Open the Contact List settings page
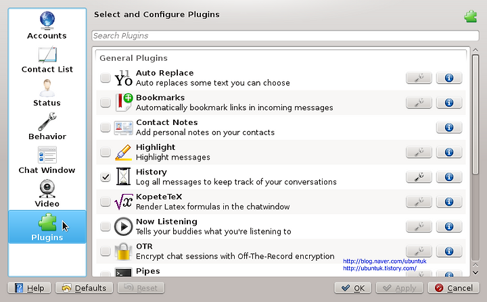 click(47, 60)
